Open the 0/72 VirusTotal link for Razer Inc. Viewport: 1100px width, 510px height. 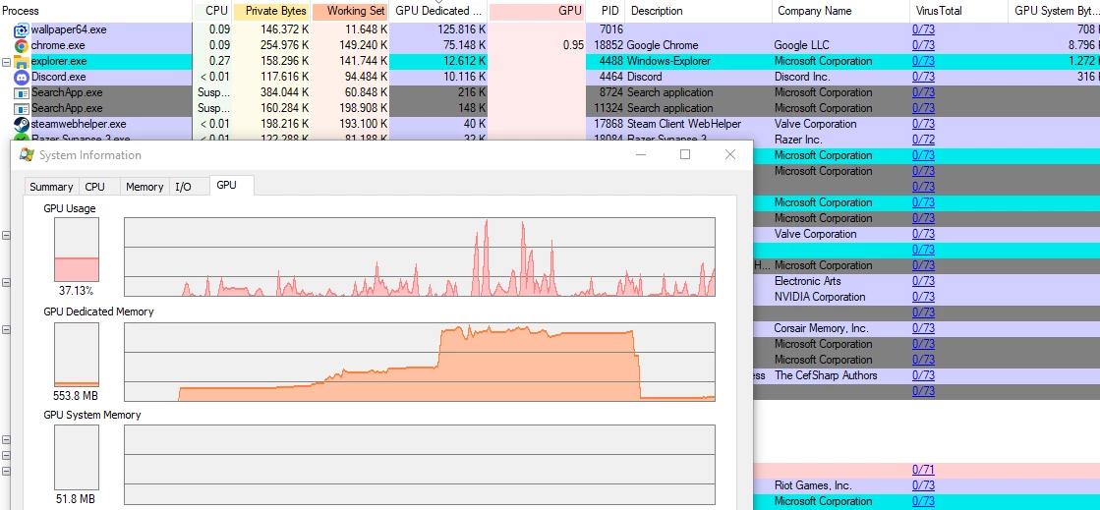click(x=923, y=140)
